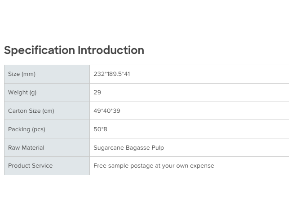
Task: Click the word "postage" in Product Service row
Action: pos(142,166)
